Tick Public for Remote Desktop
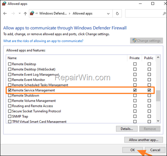This screenshot has width=167, height=156. 149,64
